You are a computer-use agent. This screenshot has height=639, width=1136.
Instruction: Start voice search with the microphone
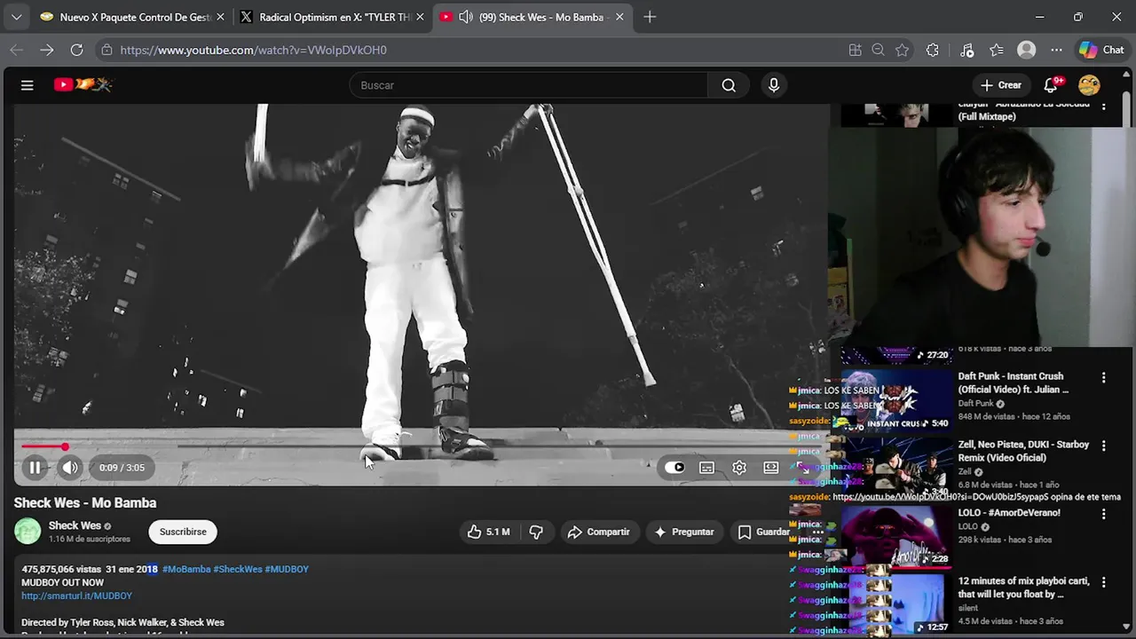pos(774,85)
